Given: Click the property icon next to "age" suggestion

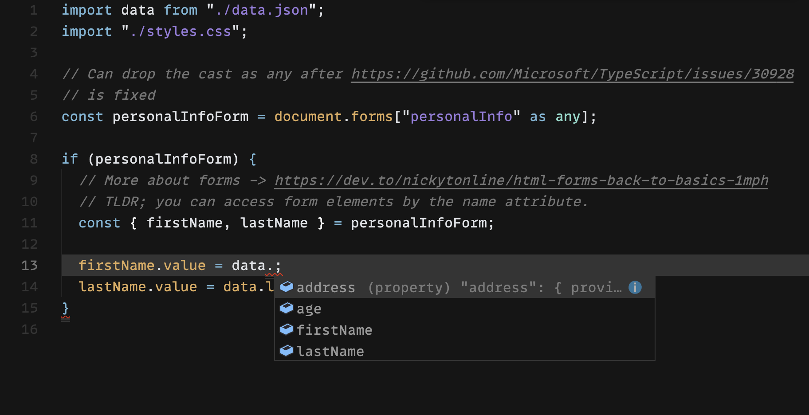Looking at the screenshot, I should (287, 308).
